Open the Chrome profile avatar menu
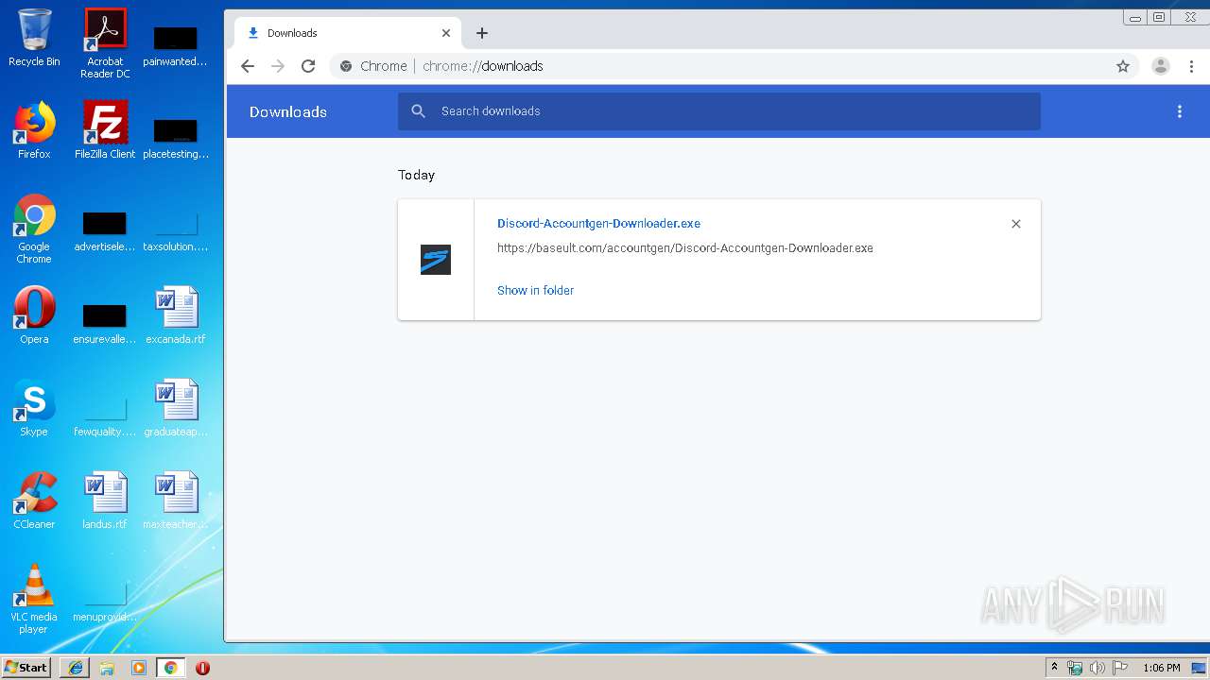Viewport: 1210px width, 680px height. pos(1161,66)
